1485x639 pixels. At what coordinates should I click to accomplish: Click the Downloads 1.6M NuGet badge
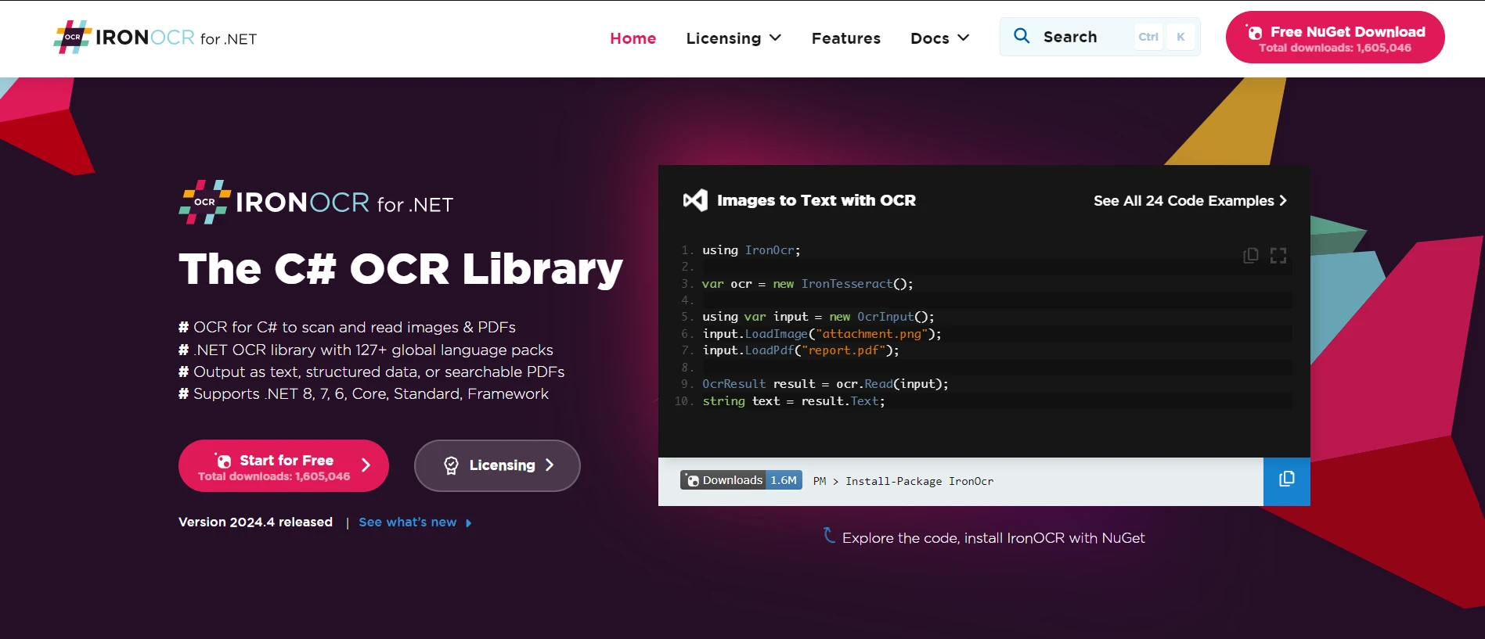tap(741, 480)
